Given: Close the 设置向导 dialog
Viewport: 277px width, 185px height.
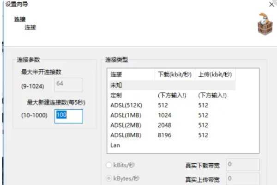Looking at the screenshot, I should point(271,4).
